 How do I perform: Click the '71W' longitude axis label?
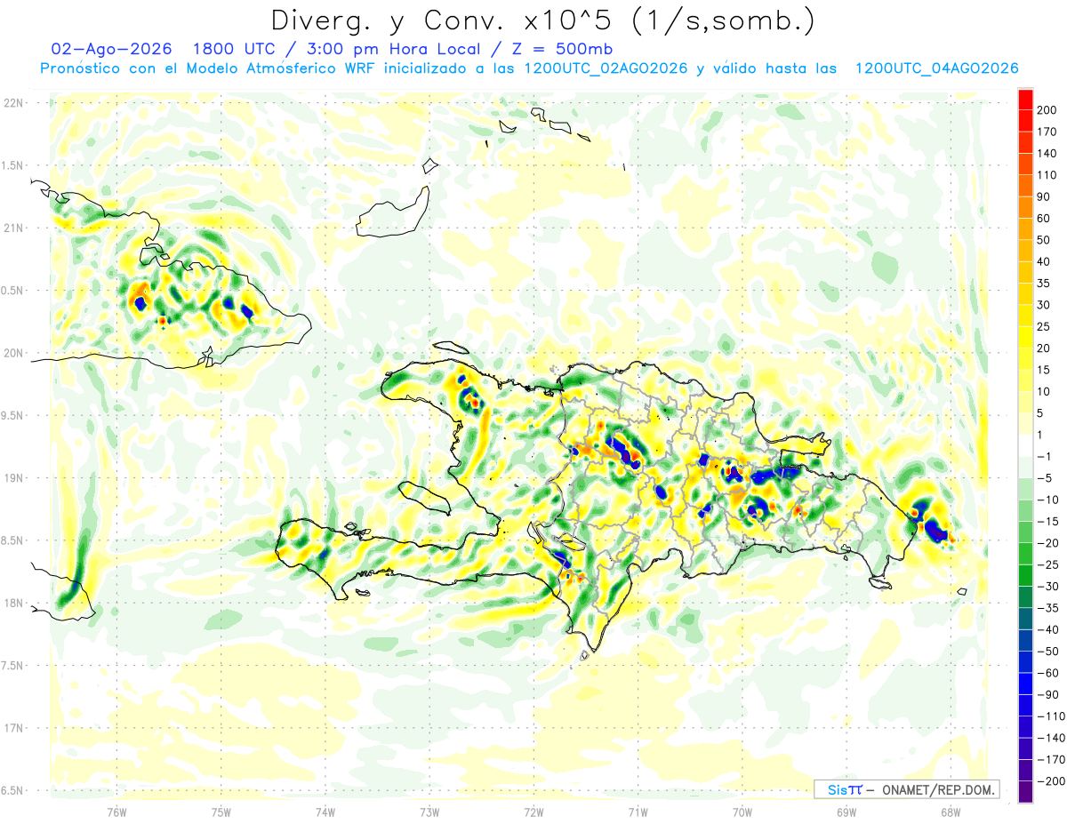(638, 812)
